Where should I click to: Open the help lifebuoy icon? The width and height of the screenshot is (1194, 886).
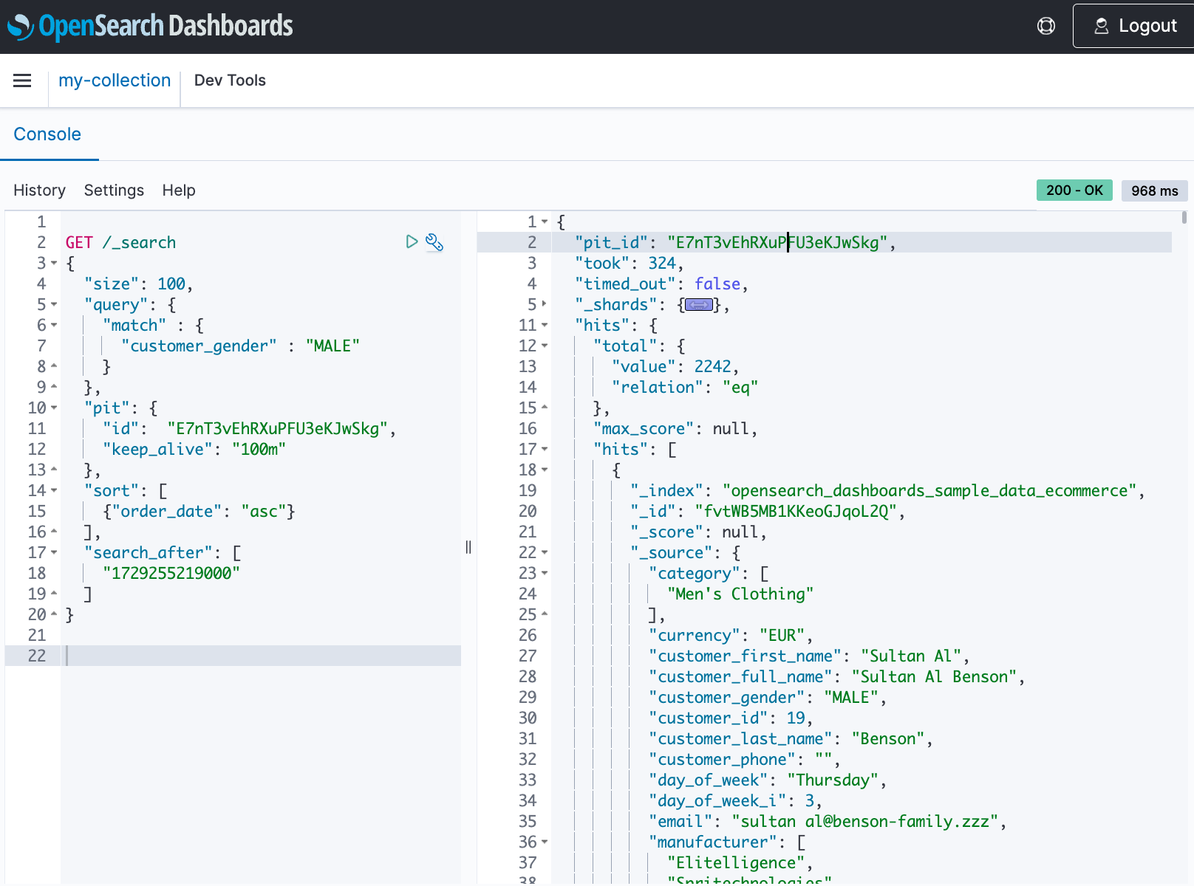coord(1045,26)
